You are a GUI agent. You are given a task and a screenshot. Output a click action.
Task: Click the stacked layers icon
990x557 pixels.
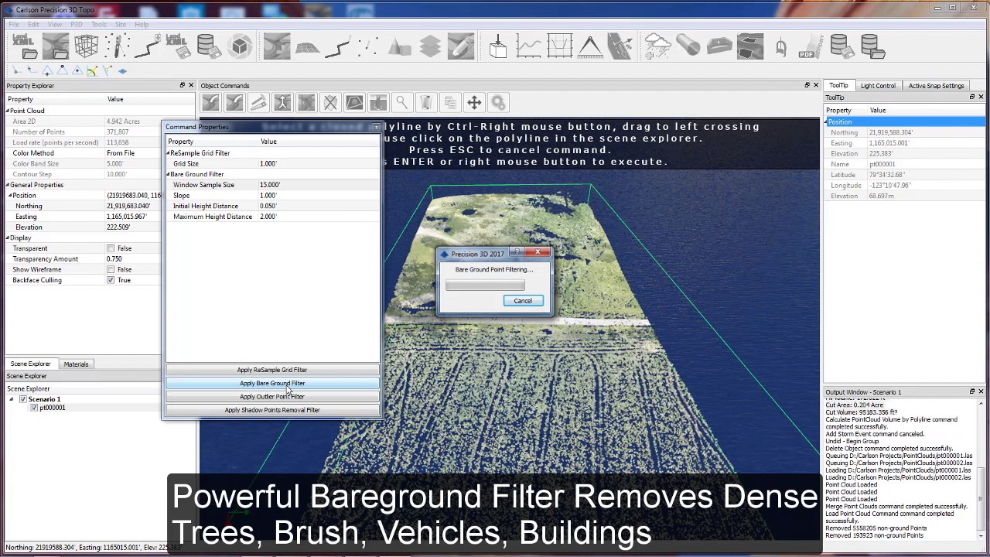pos(430,46)
